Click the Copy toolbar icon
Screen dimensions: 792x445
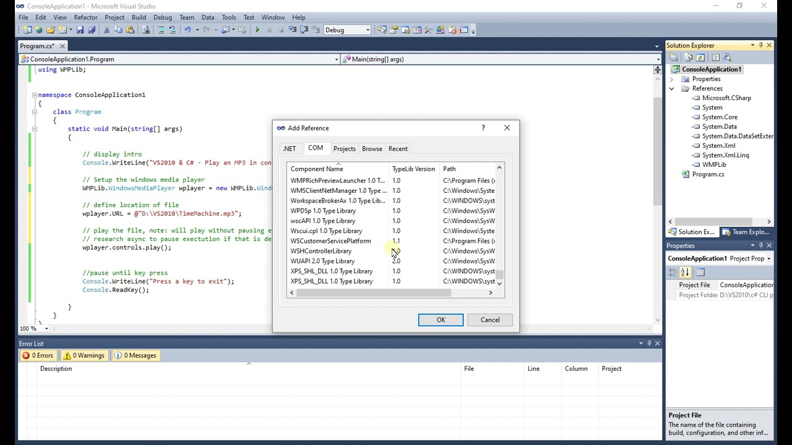(x=119, y=30)
